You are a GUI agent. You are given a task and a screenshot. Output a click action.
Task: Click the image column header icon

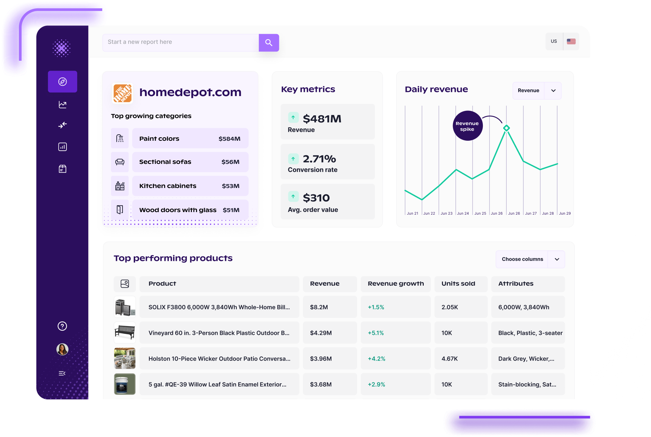pos(125,284)
